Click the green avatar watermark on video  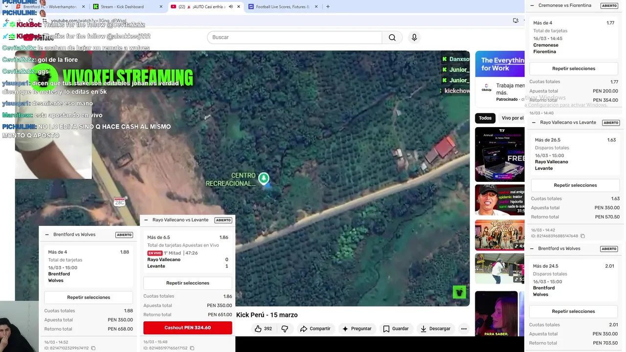coord(459,292)
